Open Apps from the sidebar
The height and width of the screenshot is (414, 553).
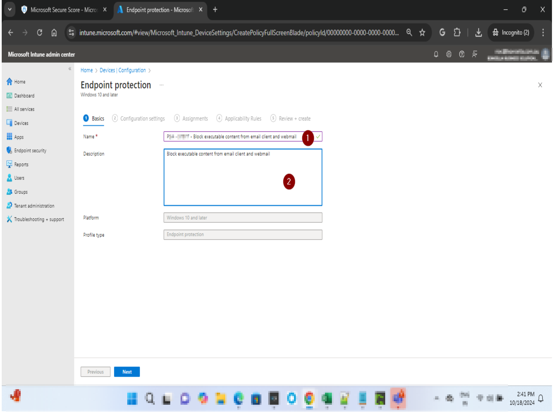coord(15,137)
